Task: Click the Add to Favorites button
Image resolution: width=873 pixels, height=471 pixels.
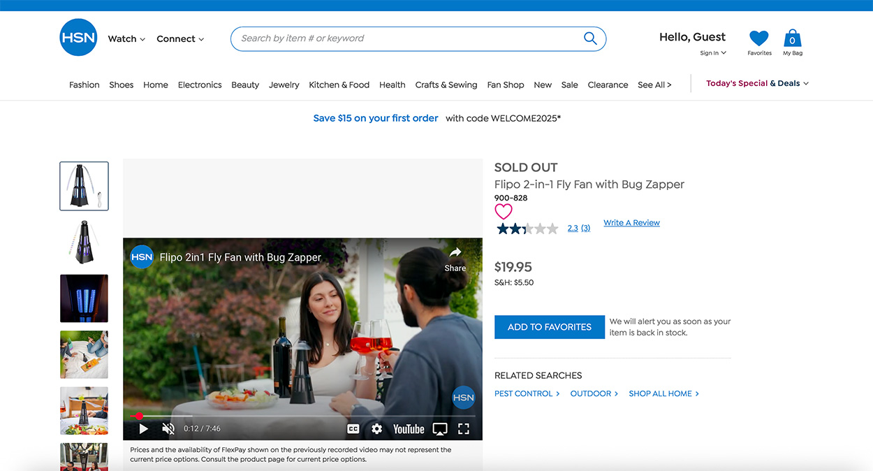Action: [x=550, y=327]
